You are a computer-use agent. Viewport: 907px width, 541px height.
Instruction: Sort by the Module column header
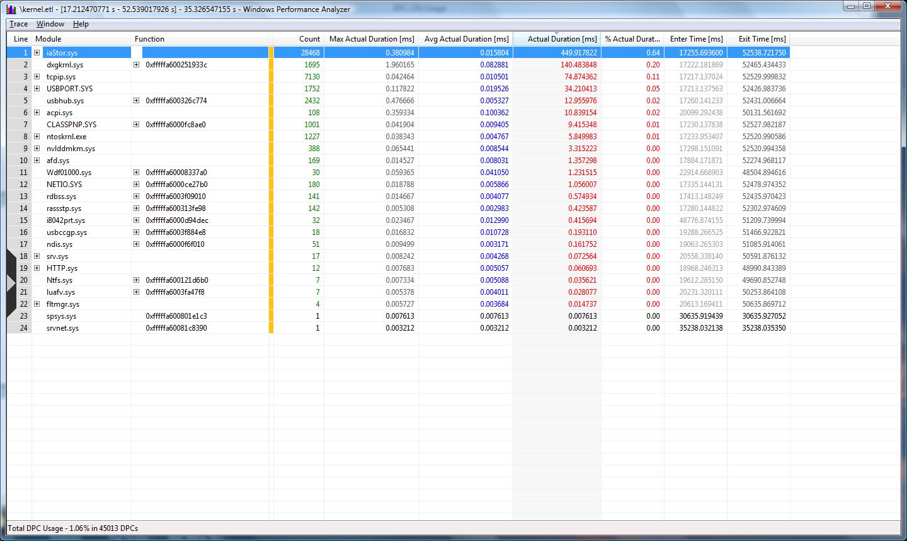[x=81, y=39]
